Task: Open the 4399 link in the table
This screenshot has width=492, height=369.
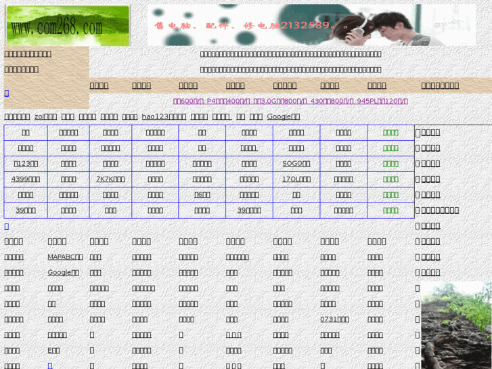Action: pos(26,179)
